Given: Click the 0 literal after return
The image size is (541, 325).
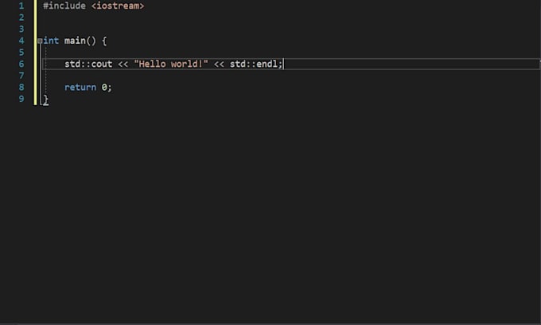Looking at the screenshot, I should [x=104, y=87].
